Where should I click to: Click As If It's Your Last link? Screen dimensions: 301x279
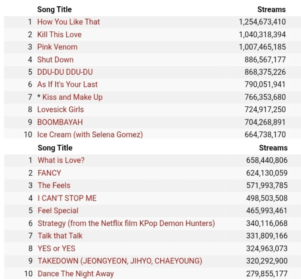67,84
